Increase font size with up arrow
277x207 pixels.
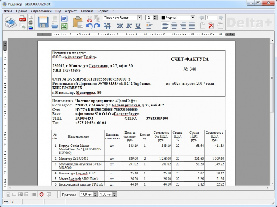coord(155,16)
